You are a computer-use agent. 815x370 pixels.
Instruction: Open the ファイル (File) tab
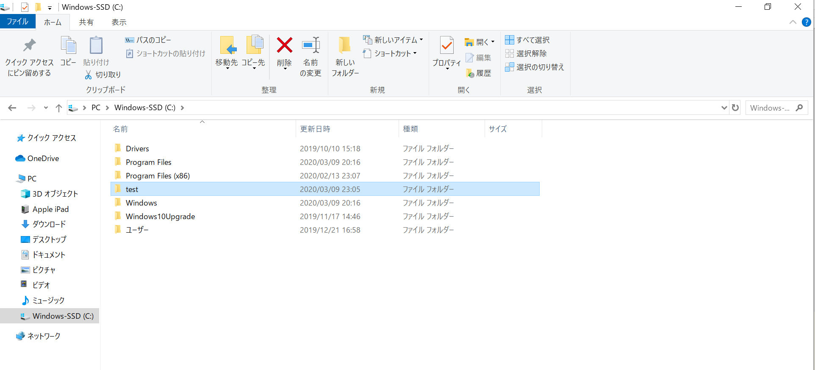pos(17,22)
